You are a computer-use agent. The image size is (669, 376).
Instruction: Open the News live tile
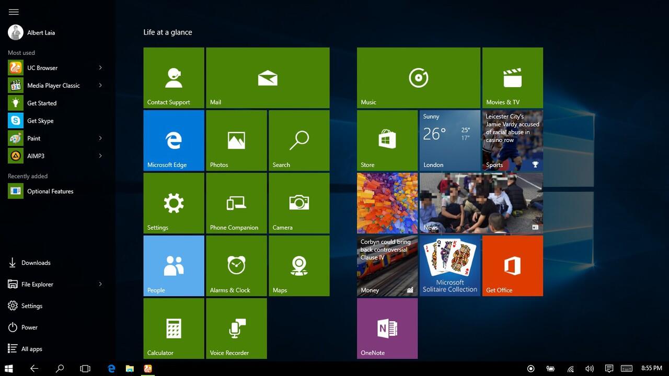[481, 203]
